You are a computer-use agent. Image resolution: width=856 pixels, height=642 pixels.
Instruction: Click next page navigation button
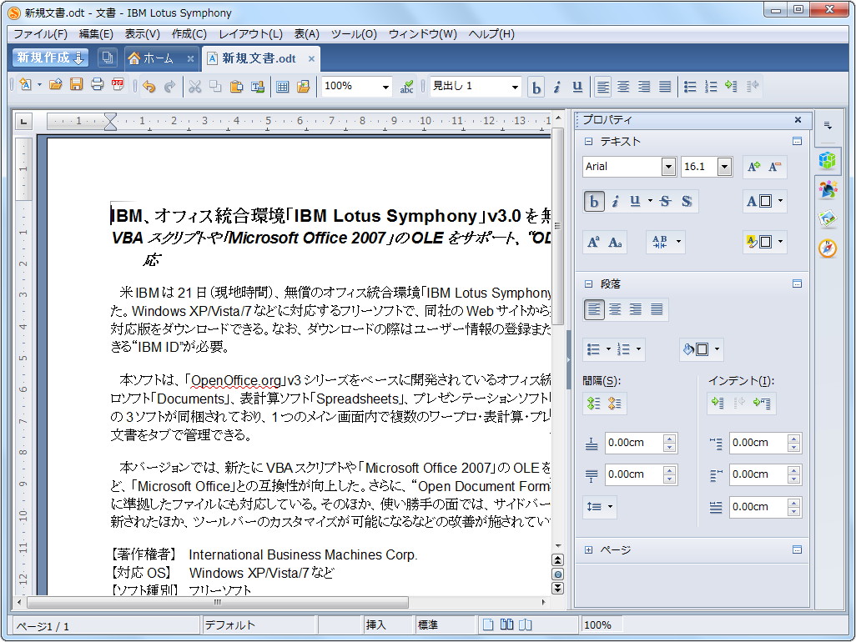click(557, 588)
